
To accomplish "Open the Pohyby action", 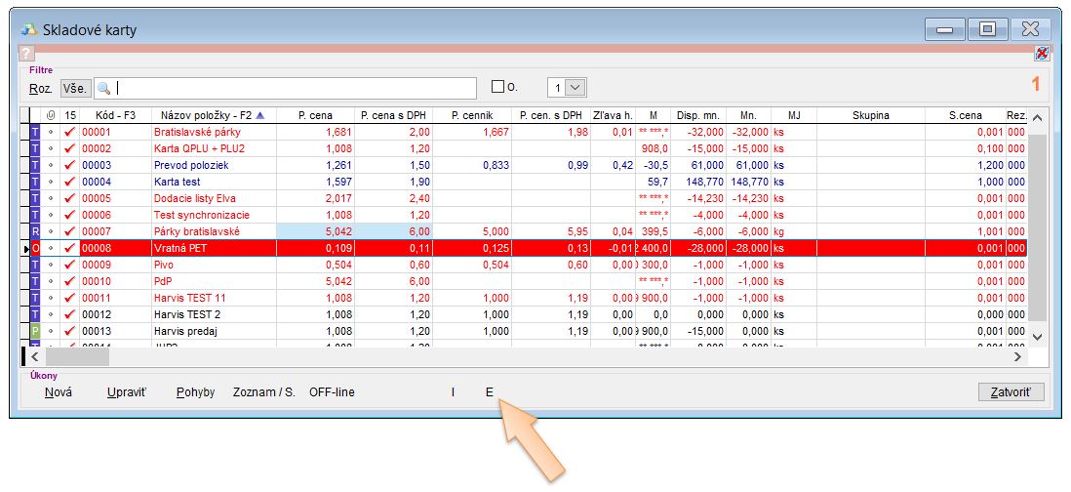I will [x=195, y=392].
